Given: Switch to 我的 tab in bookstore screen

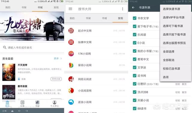Looking at the screenshot, I should click(8, 7).
